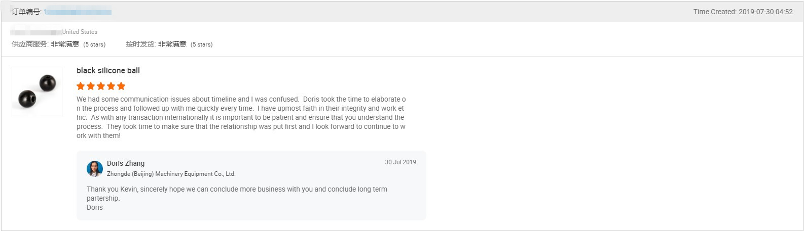Open the Doris Zhang name link
This screenshot has width=804, height=231.
click(126, 163)
